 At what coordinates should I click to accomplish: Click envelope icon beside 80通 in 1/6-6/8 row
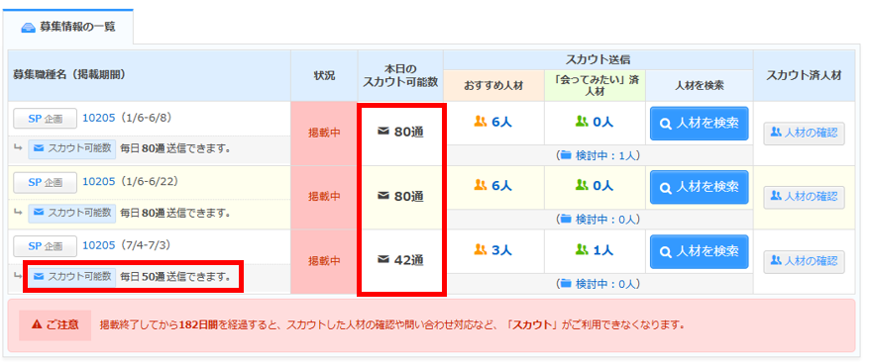point(382,132)
